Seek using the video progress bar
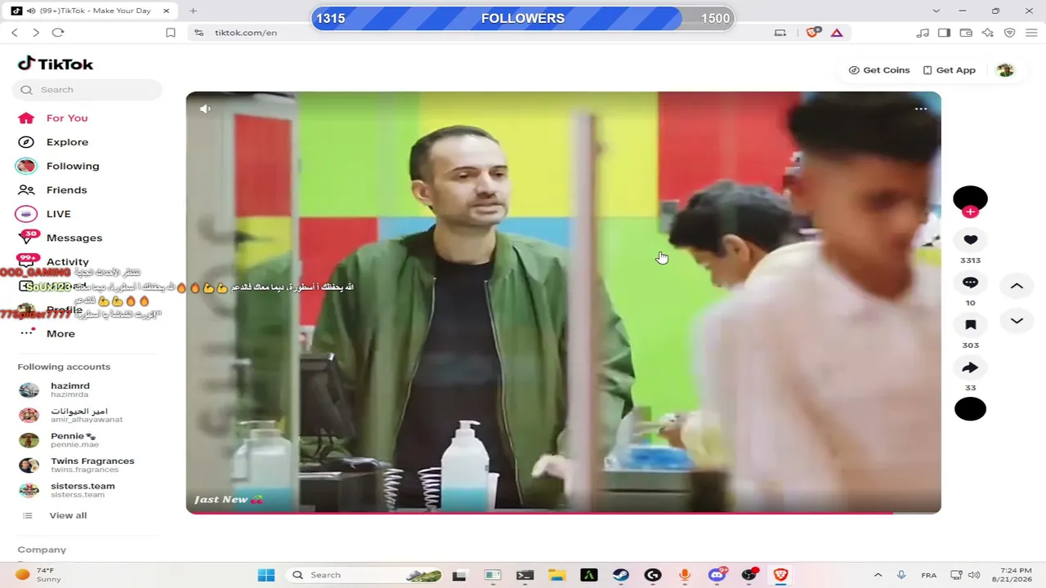This screenshot has height=588, width=1046. click(x=563, y=512)
